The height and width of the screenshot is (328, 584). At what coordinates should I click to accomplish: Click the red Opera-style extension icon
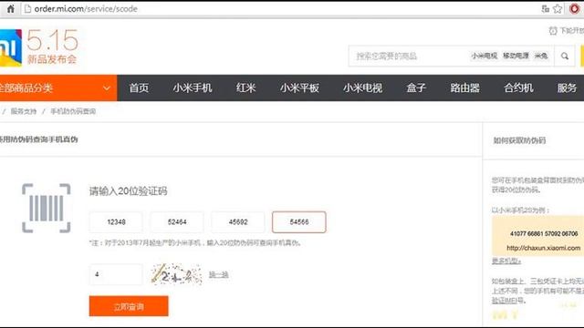pyautogui.click(x=575, y=8)
